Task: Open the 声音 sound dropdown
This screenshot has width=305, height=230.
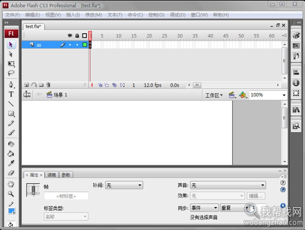Action: (x=228, y=185)
